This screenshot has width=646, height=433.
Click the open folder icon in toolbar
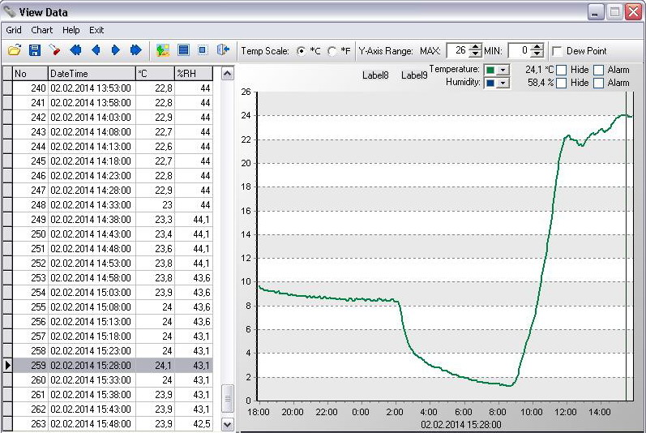[15, 50]
